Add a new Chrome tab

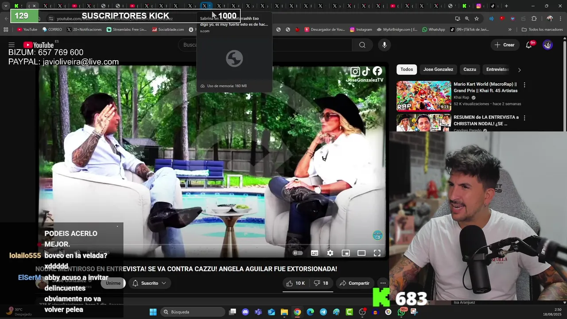pos(506,6)
